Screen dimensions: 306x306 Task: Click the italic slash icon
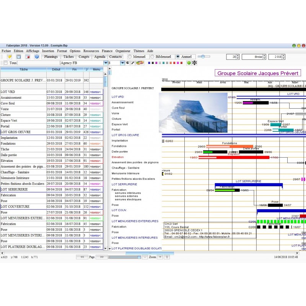click(132, 63)
